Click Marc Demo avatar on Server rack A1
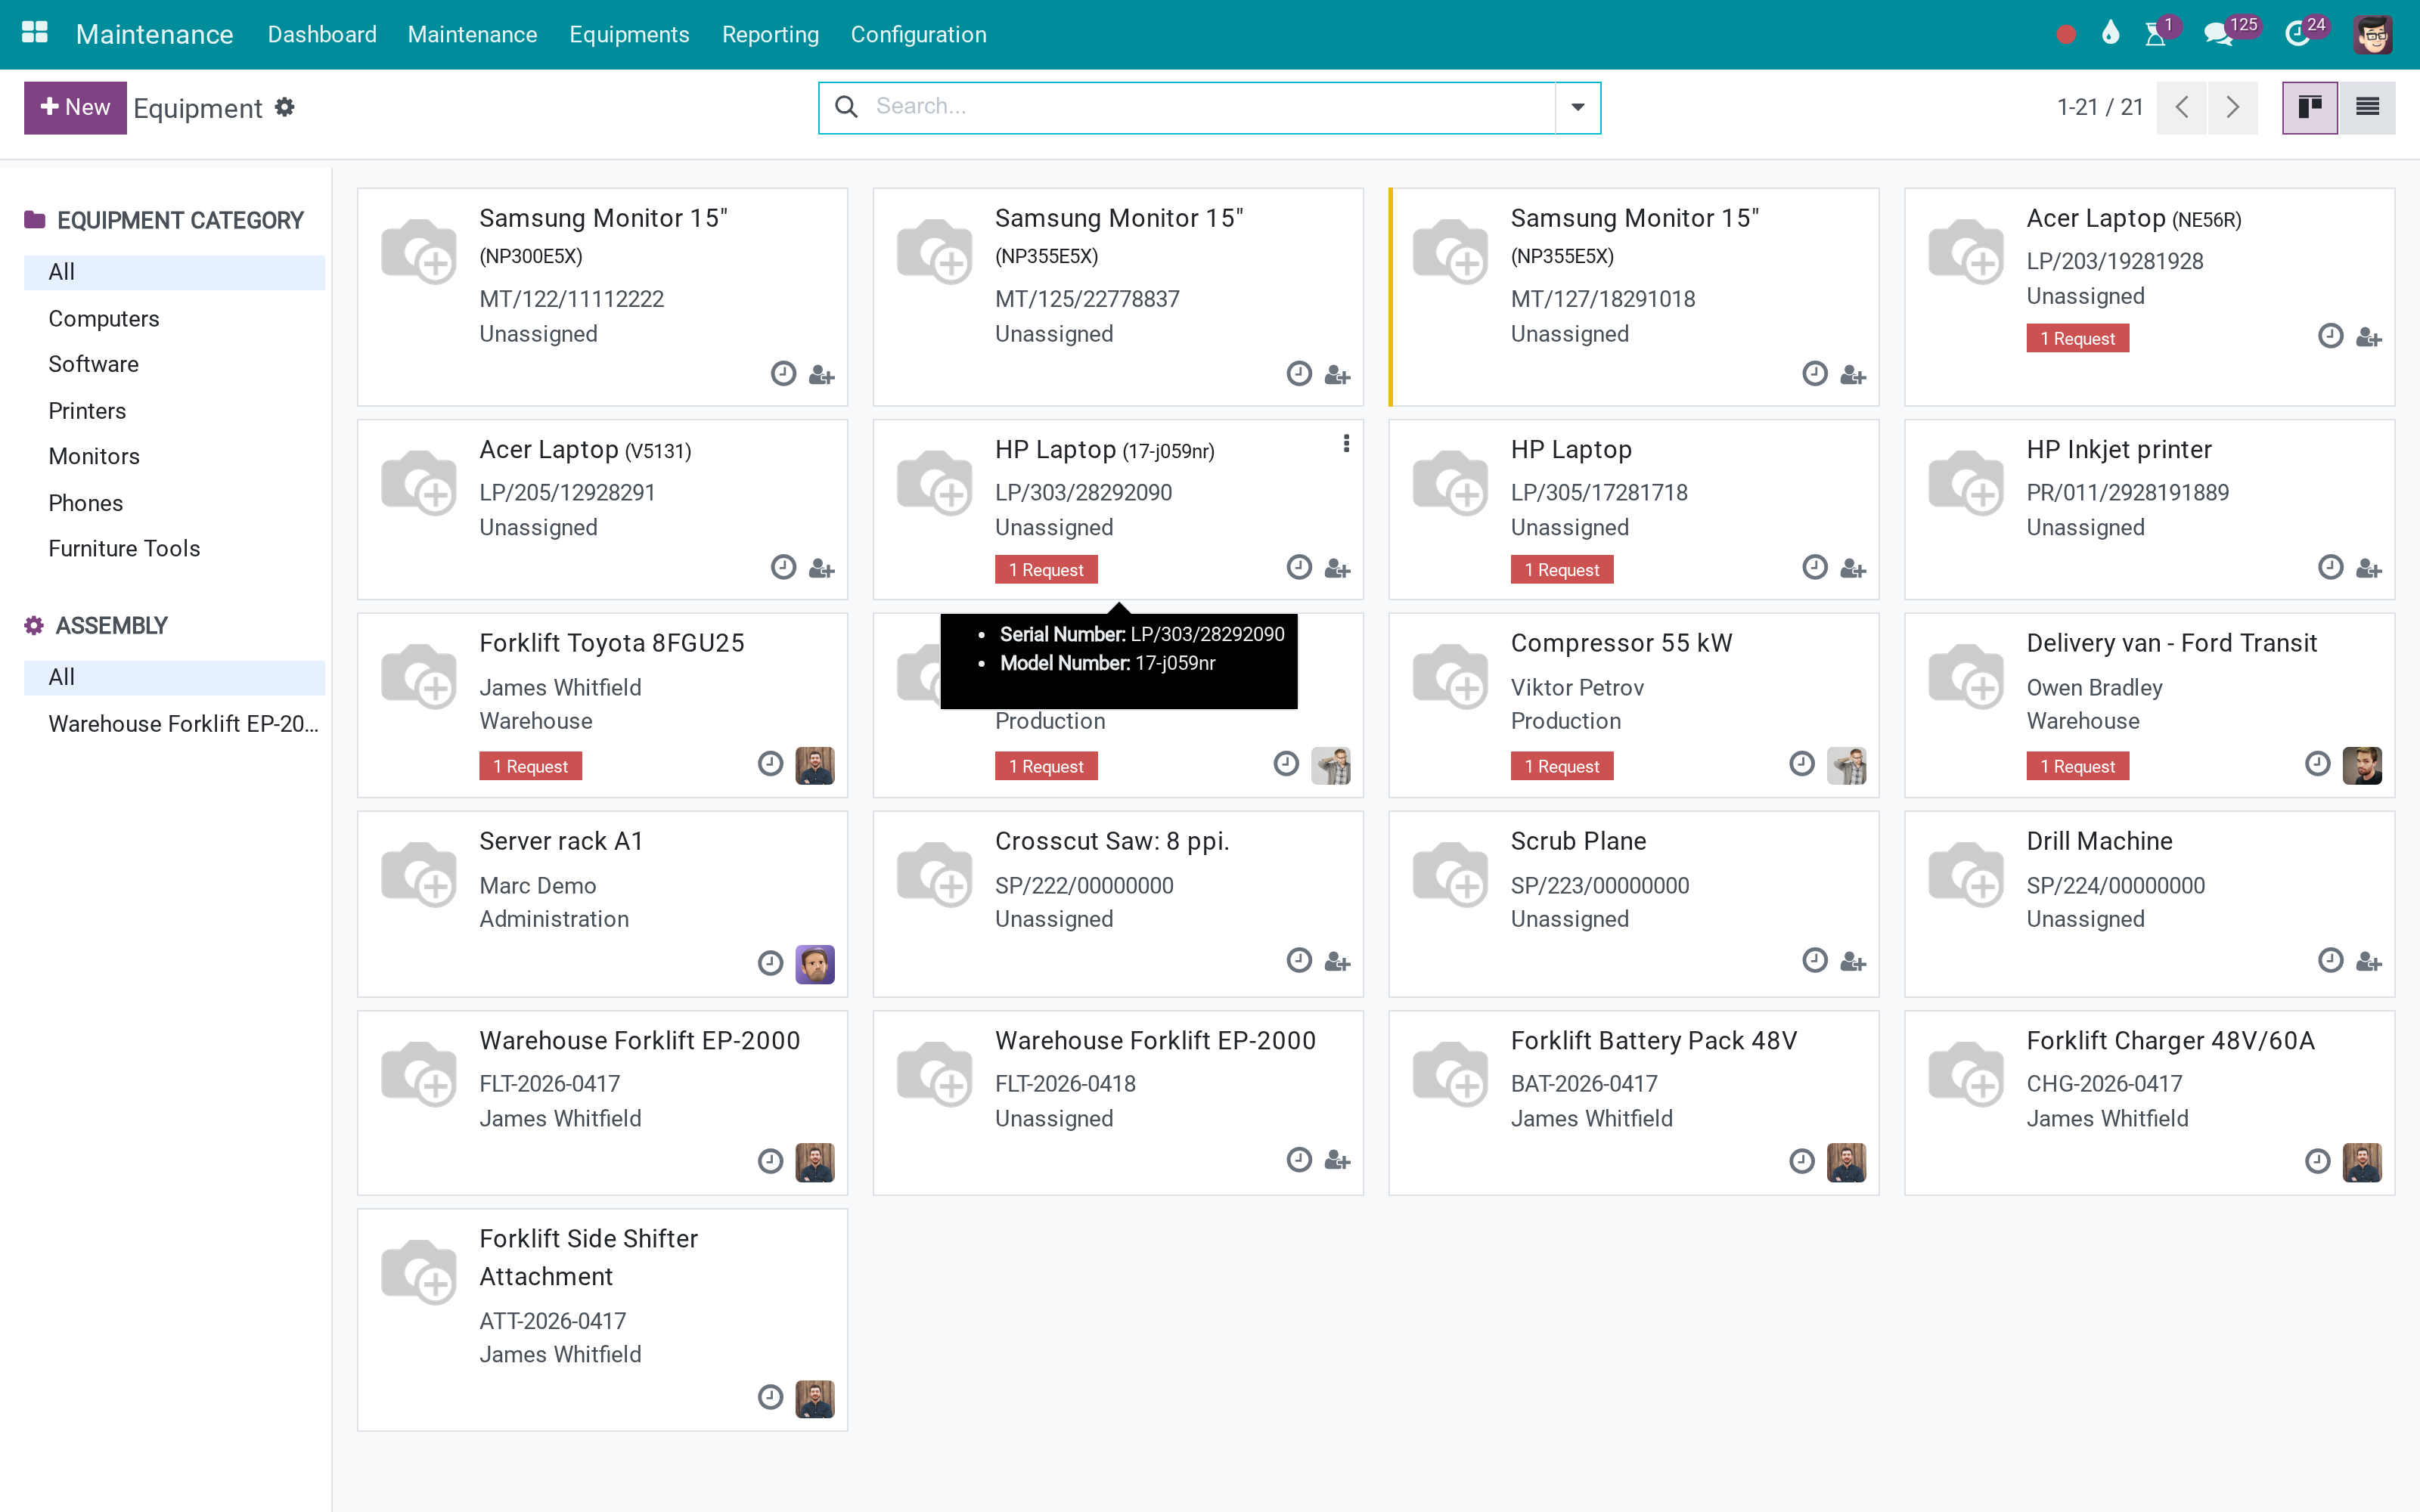This screenshot has height=1512, width=2420. 815,964
